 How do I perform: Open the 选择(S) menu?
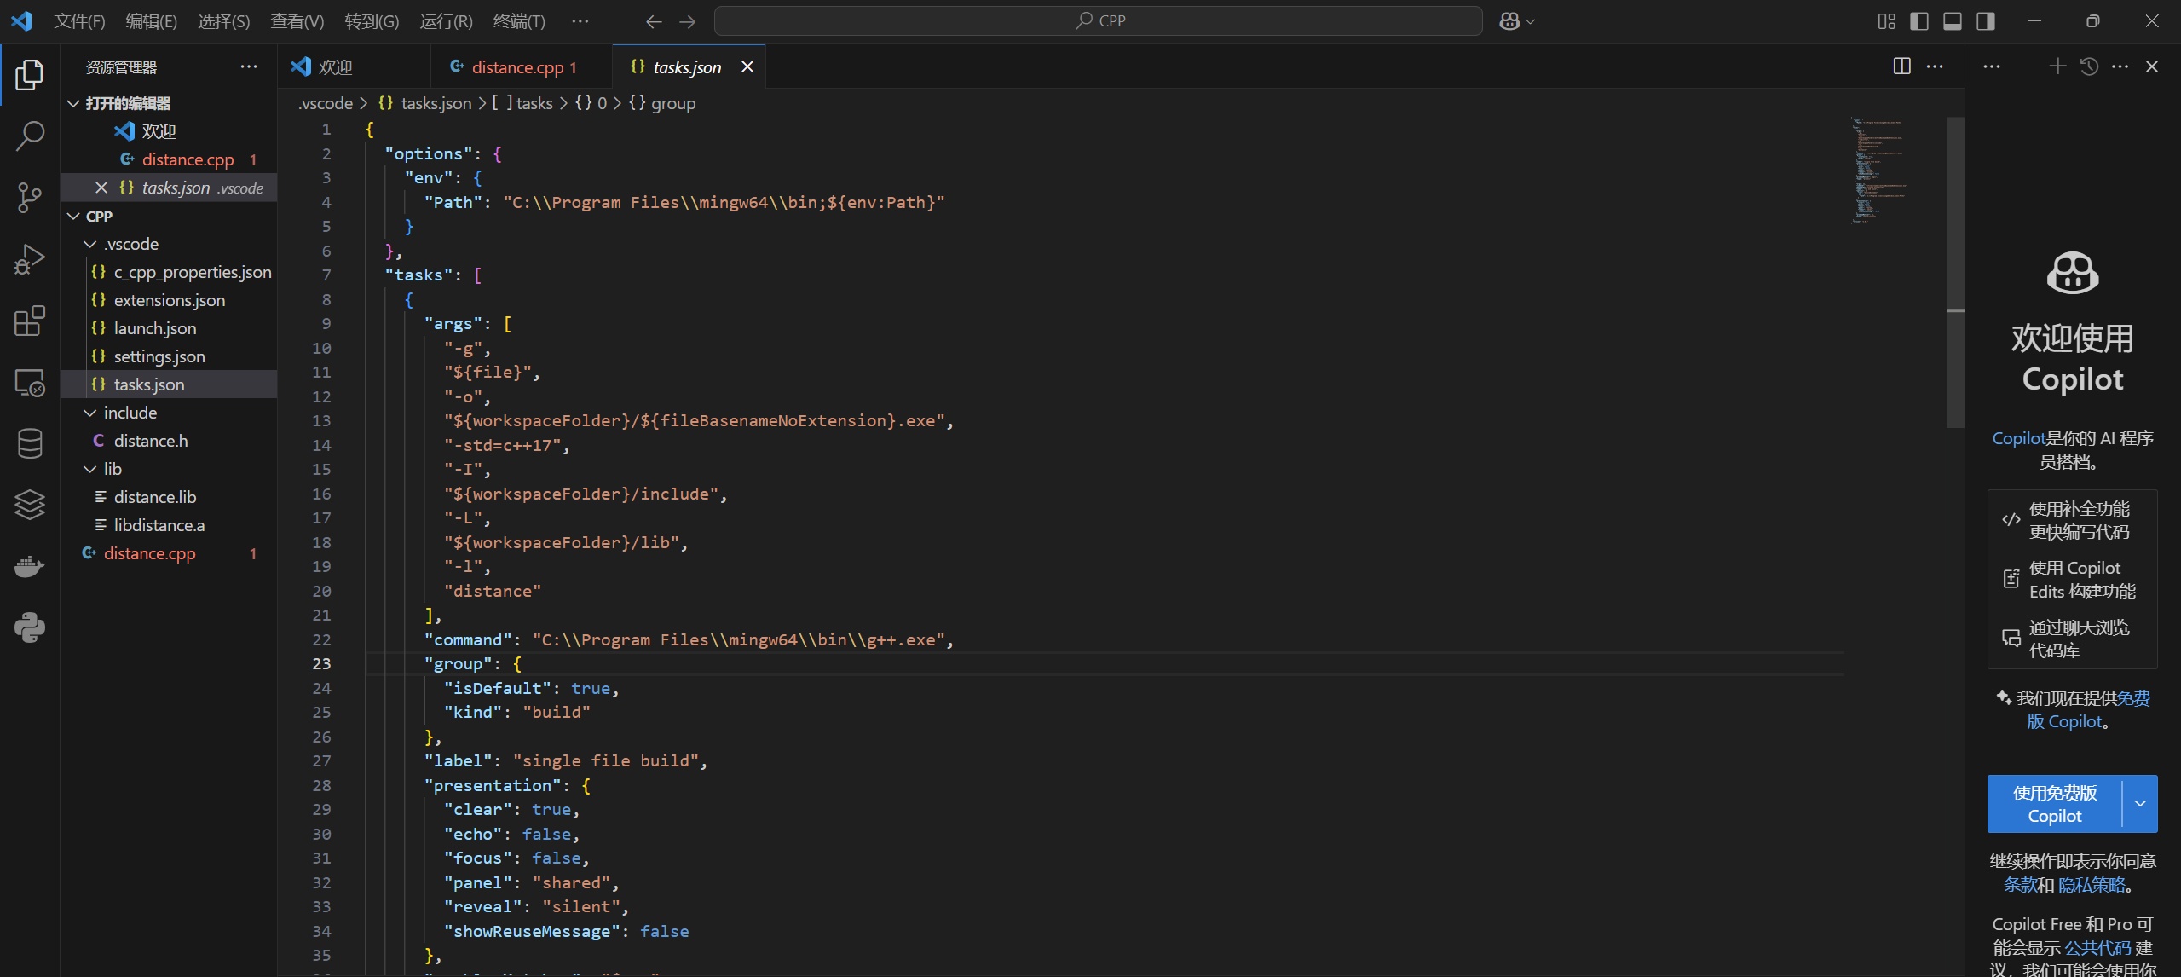[224, 21]
